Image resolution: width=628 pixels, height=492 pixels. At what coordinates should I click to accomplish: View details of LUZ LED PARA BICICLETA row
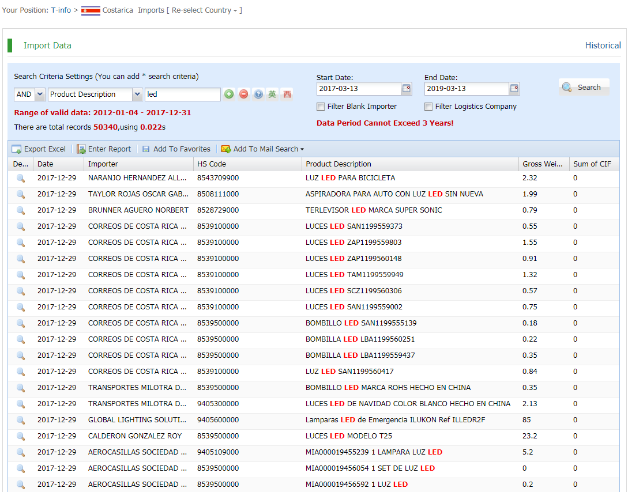point(21,179)
